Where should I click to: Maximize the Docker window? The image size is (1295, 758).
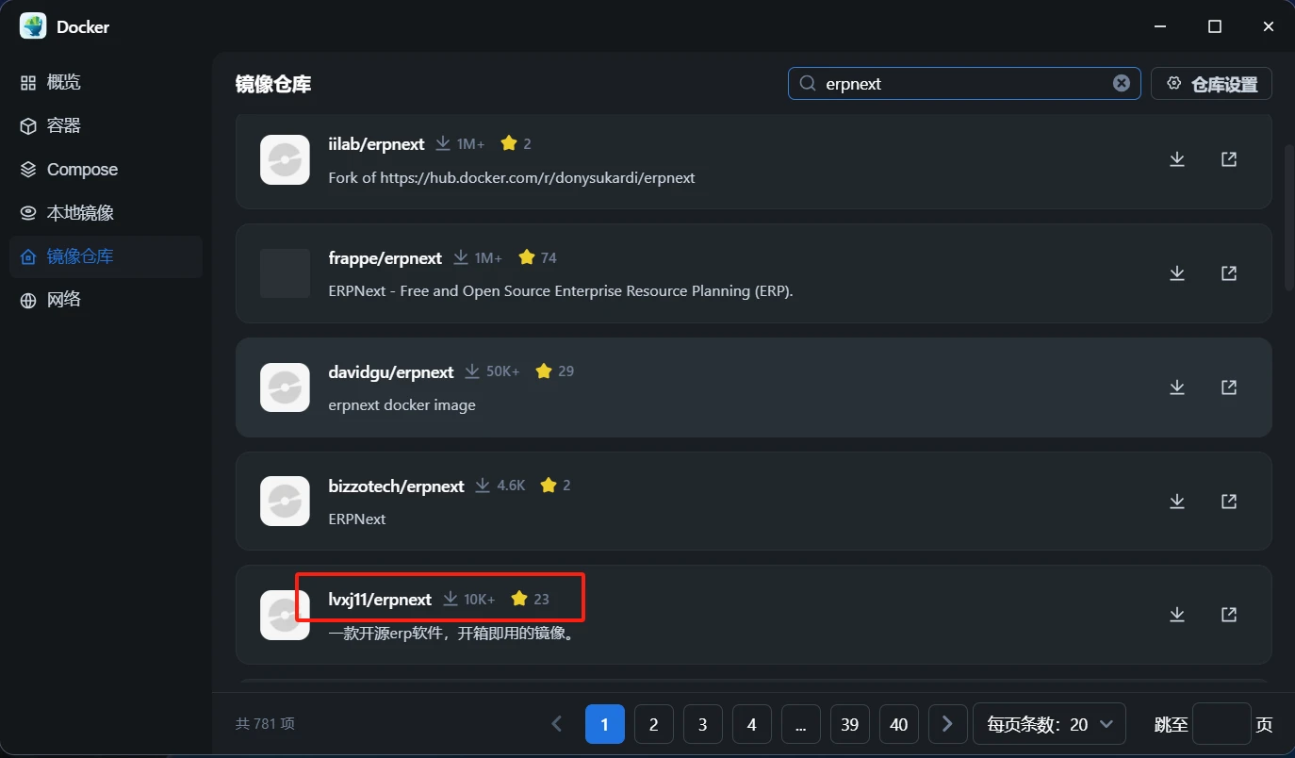[1215, 26]
